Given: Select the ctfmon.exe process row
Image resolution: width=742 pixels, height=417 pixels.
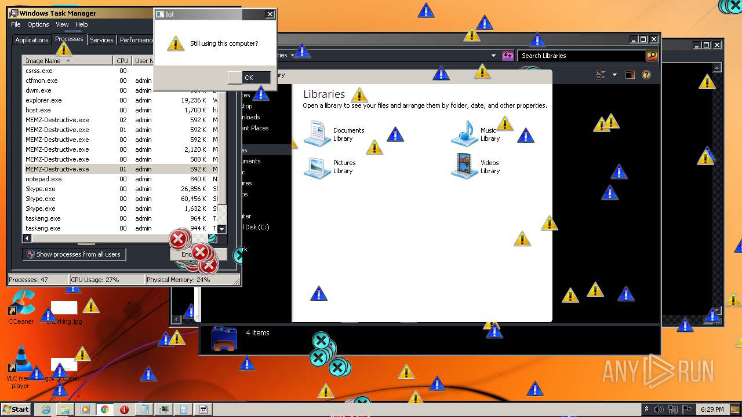Looking at the screenshot, I should click(120, 81).
